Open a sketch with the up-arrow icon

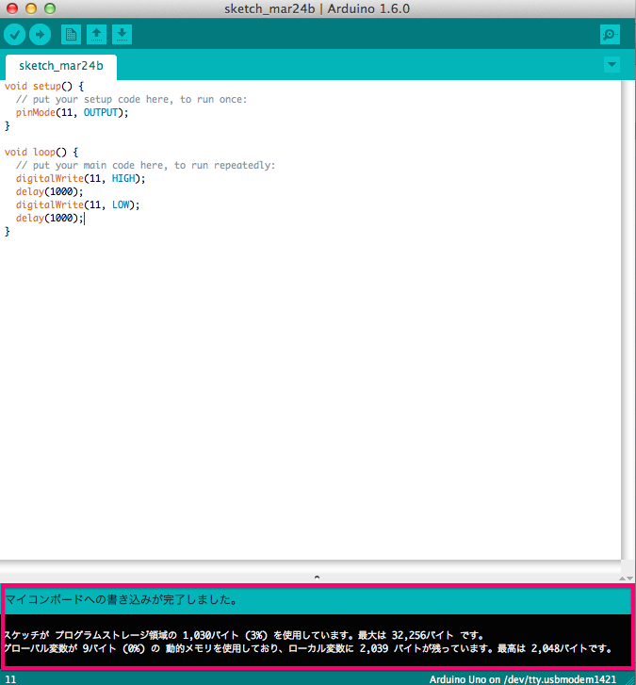(96, 35)
